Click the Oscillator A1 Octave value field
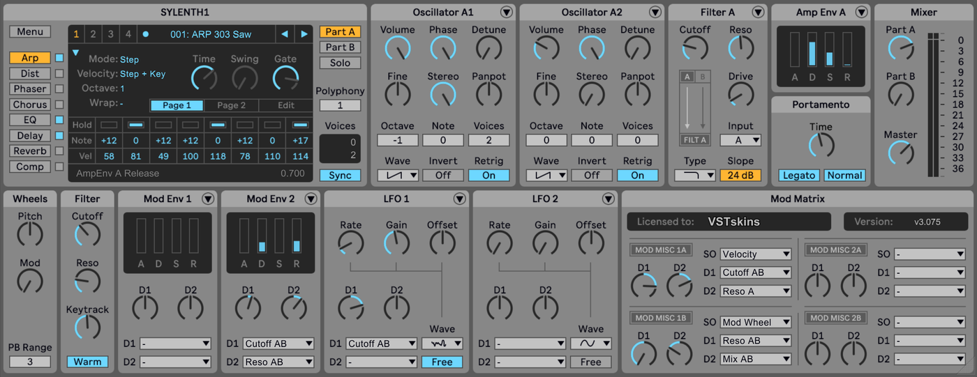 (398, 140)
